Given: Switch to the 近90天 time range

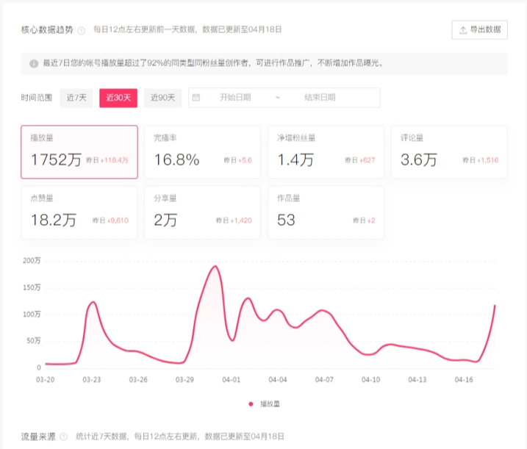Looking at the screenshot, I should coord(162,98).
